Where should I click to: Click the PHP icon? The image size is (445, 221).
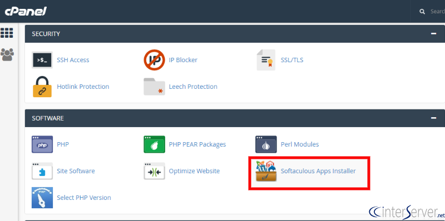click(x=42, y=144)
